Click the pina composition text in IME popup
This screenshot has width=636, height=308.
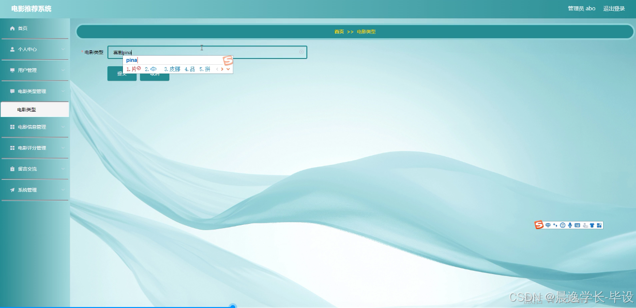click(132, 60)
